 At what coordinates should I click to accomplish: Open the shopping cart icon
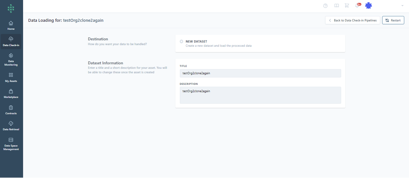[x=347, y=6]
